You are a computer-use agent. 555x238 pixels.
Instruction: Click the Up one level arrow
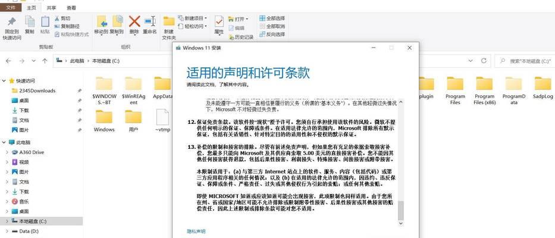pyautogui.click(x=45, y=61)
